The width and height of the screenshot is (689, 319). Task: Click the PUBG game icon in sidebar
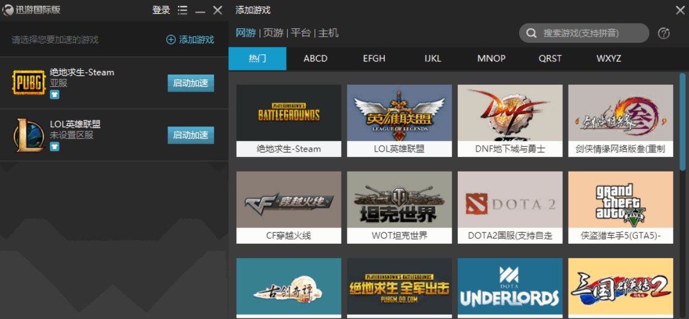28,83
